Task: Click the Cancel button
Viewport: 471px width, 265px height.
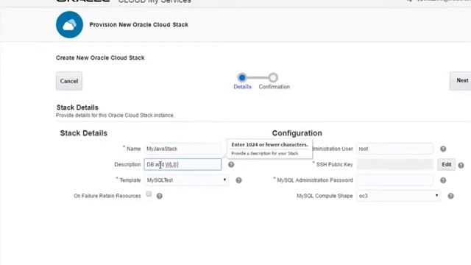Action: click(x=69, y=81)
